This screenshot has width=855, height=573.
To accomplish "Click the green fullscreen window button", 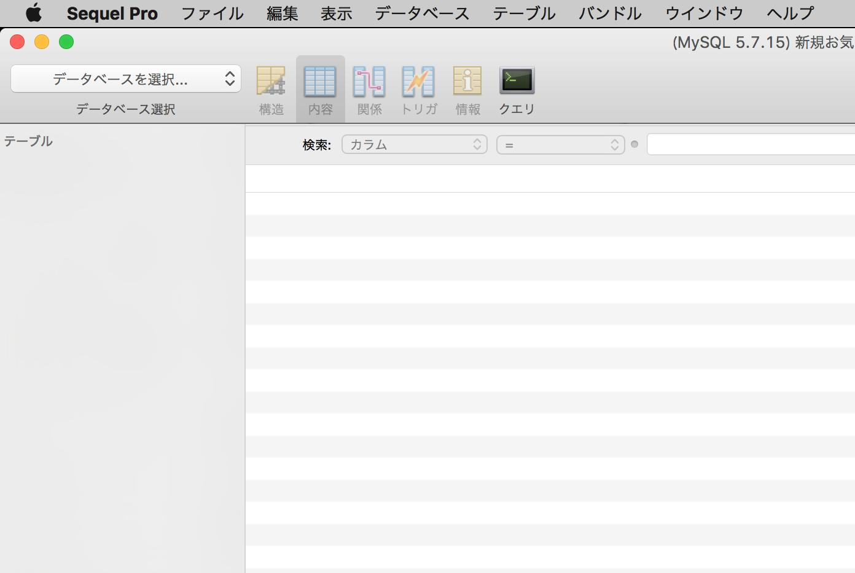I will [x=66, y=42].
